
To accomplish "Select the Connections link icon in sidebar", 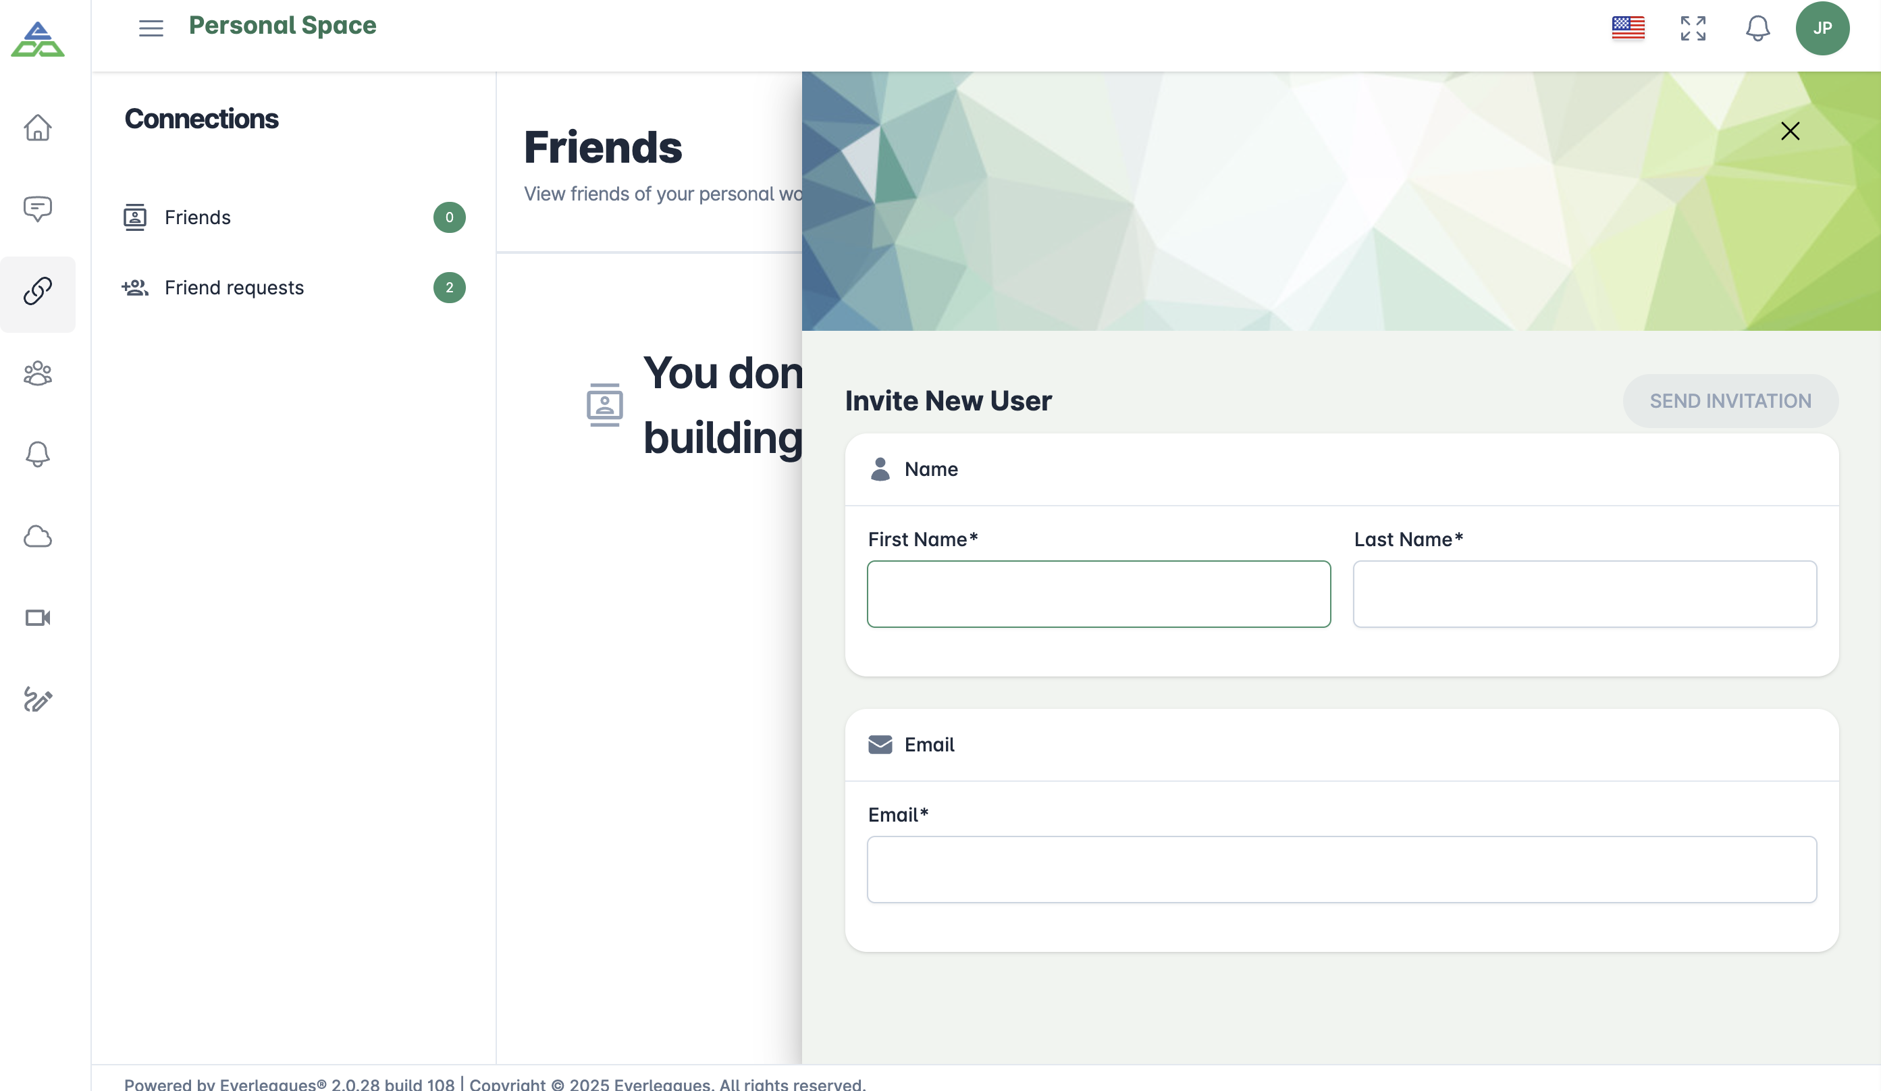I will (37, 291).
